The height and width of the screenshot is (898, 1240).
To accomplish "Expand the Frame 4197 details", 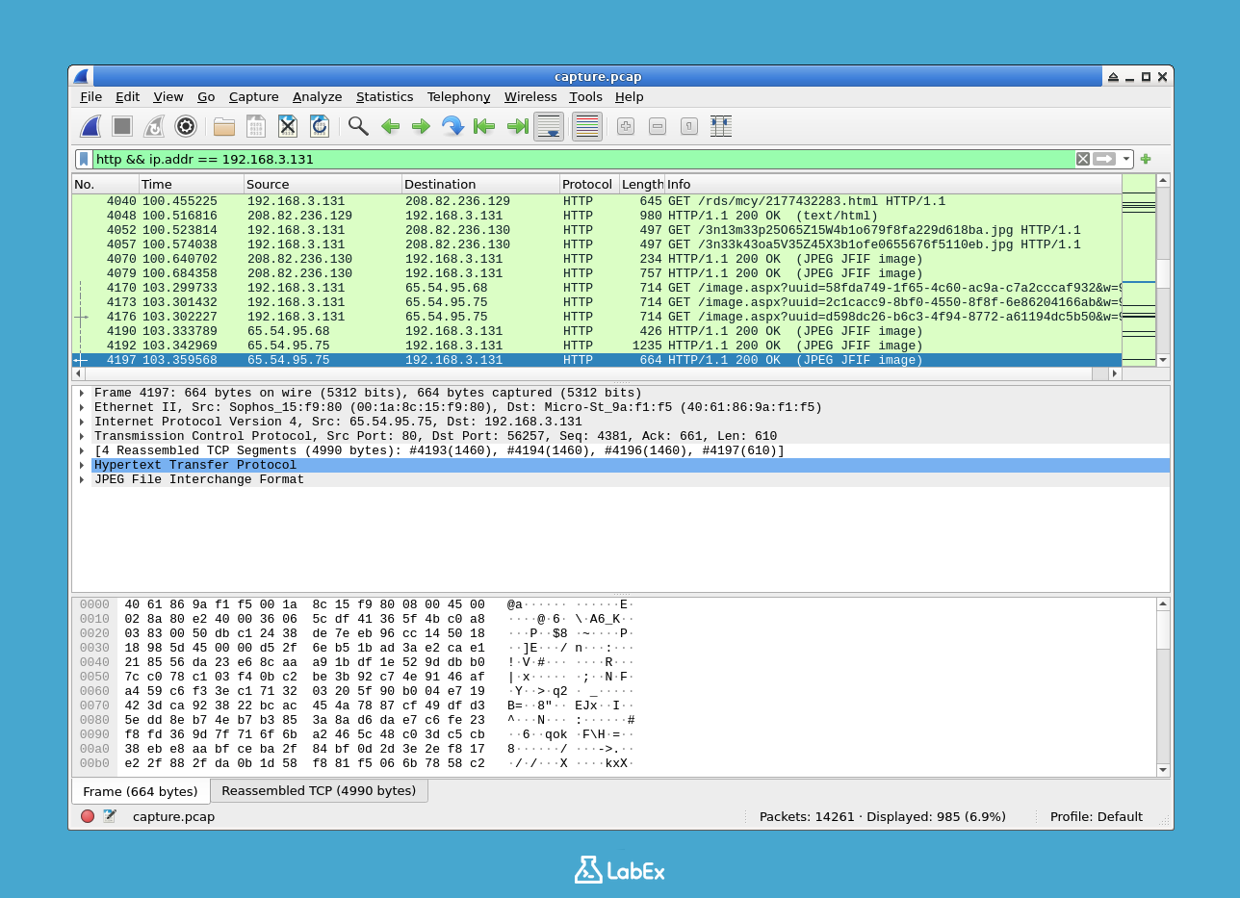I will click(81, 392).
